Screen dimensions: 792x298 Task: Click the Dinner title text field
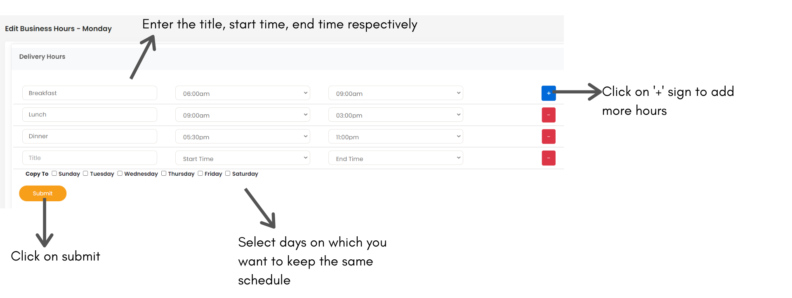pyautogui.click(x=90, y=136)
